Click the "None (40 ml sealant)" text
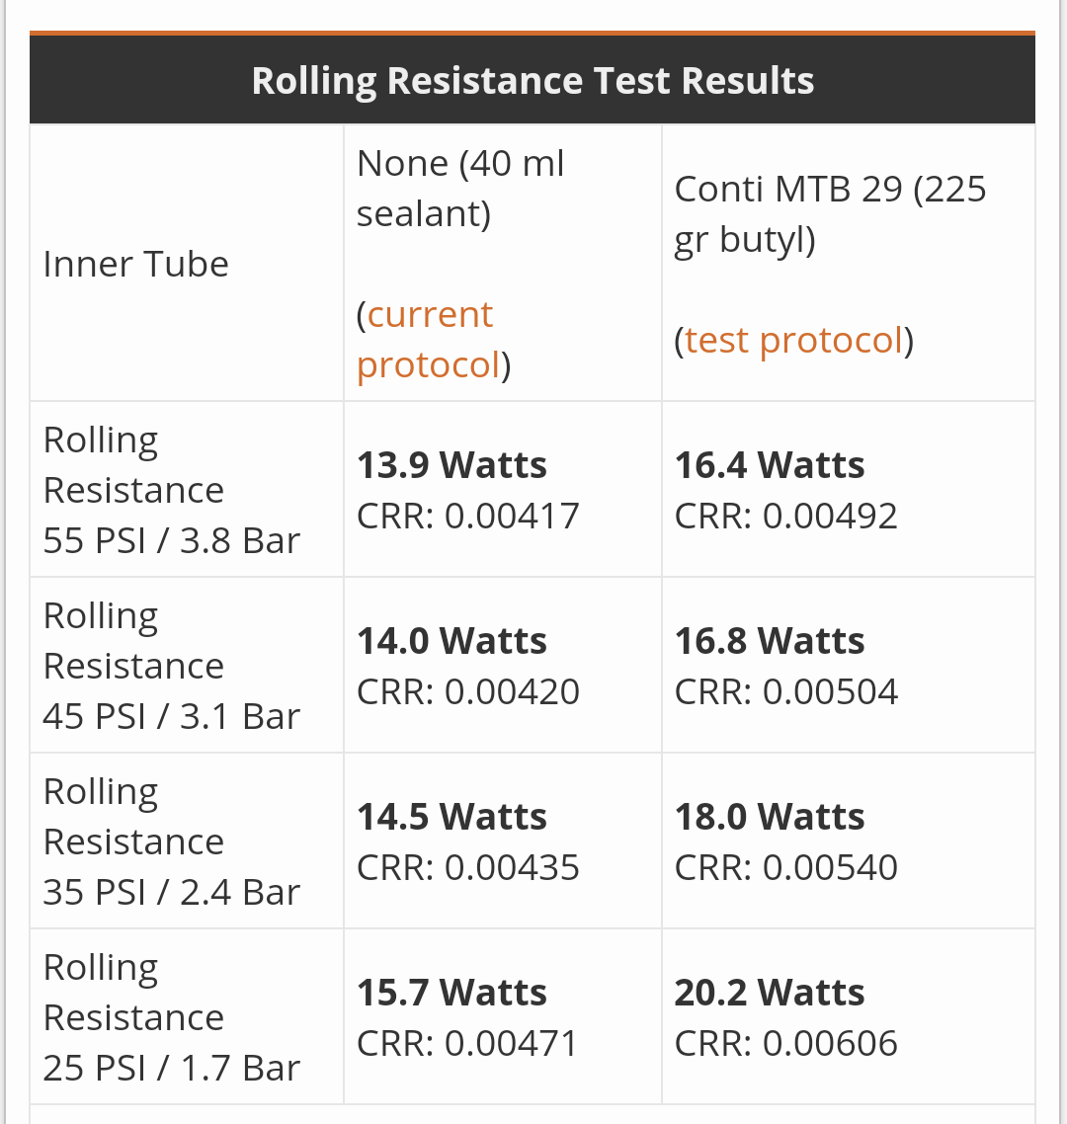 [x=459, y=188]
